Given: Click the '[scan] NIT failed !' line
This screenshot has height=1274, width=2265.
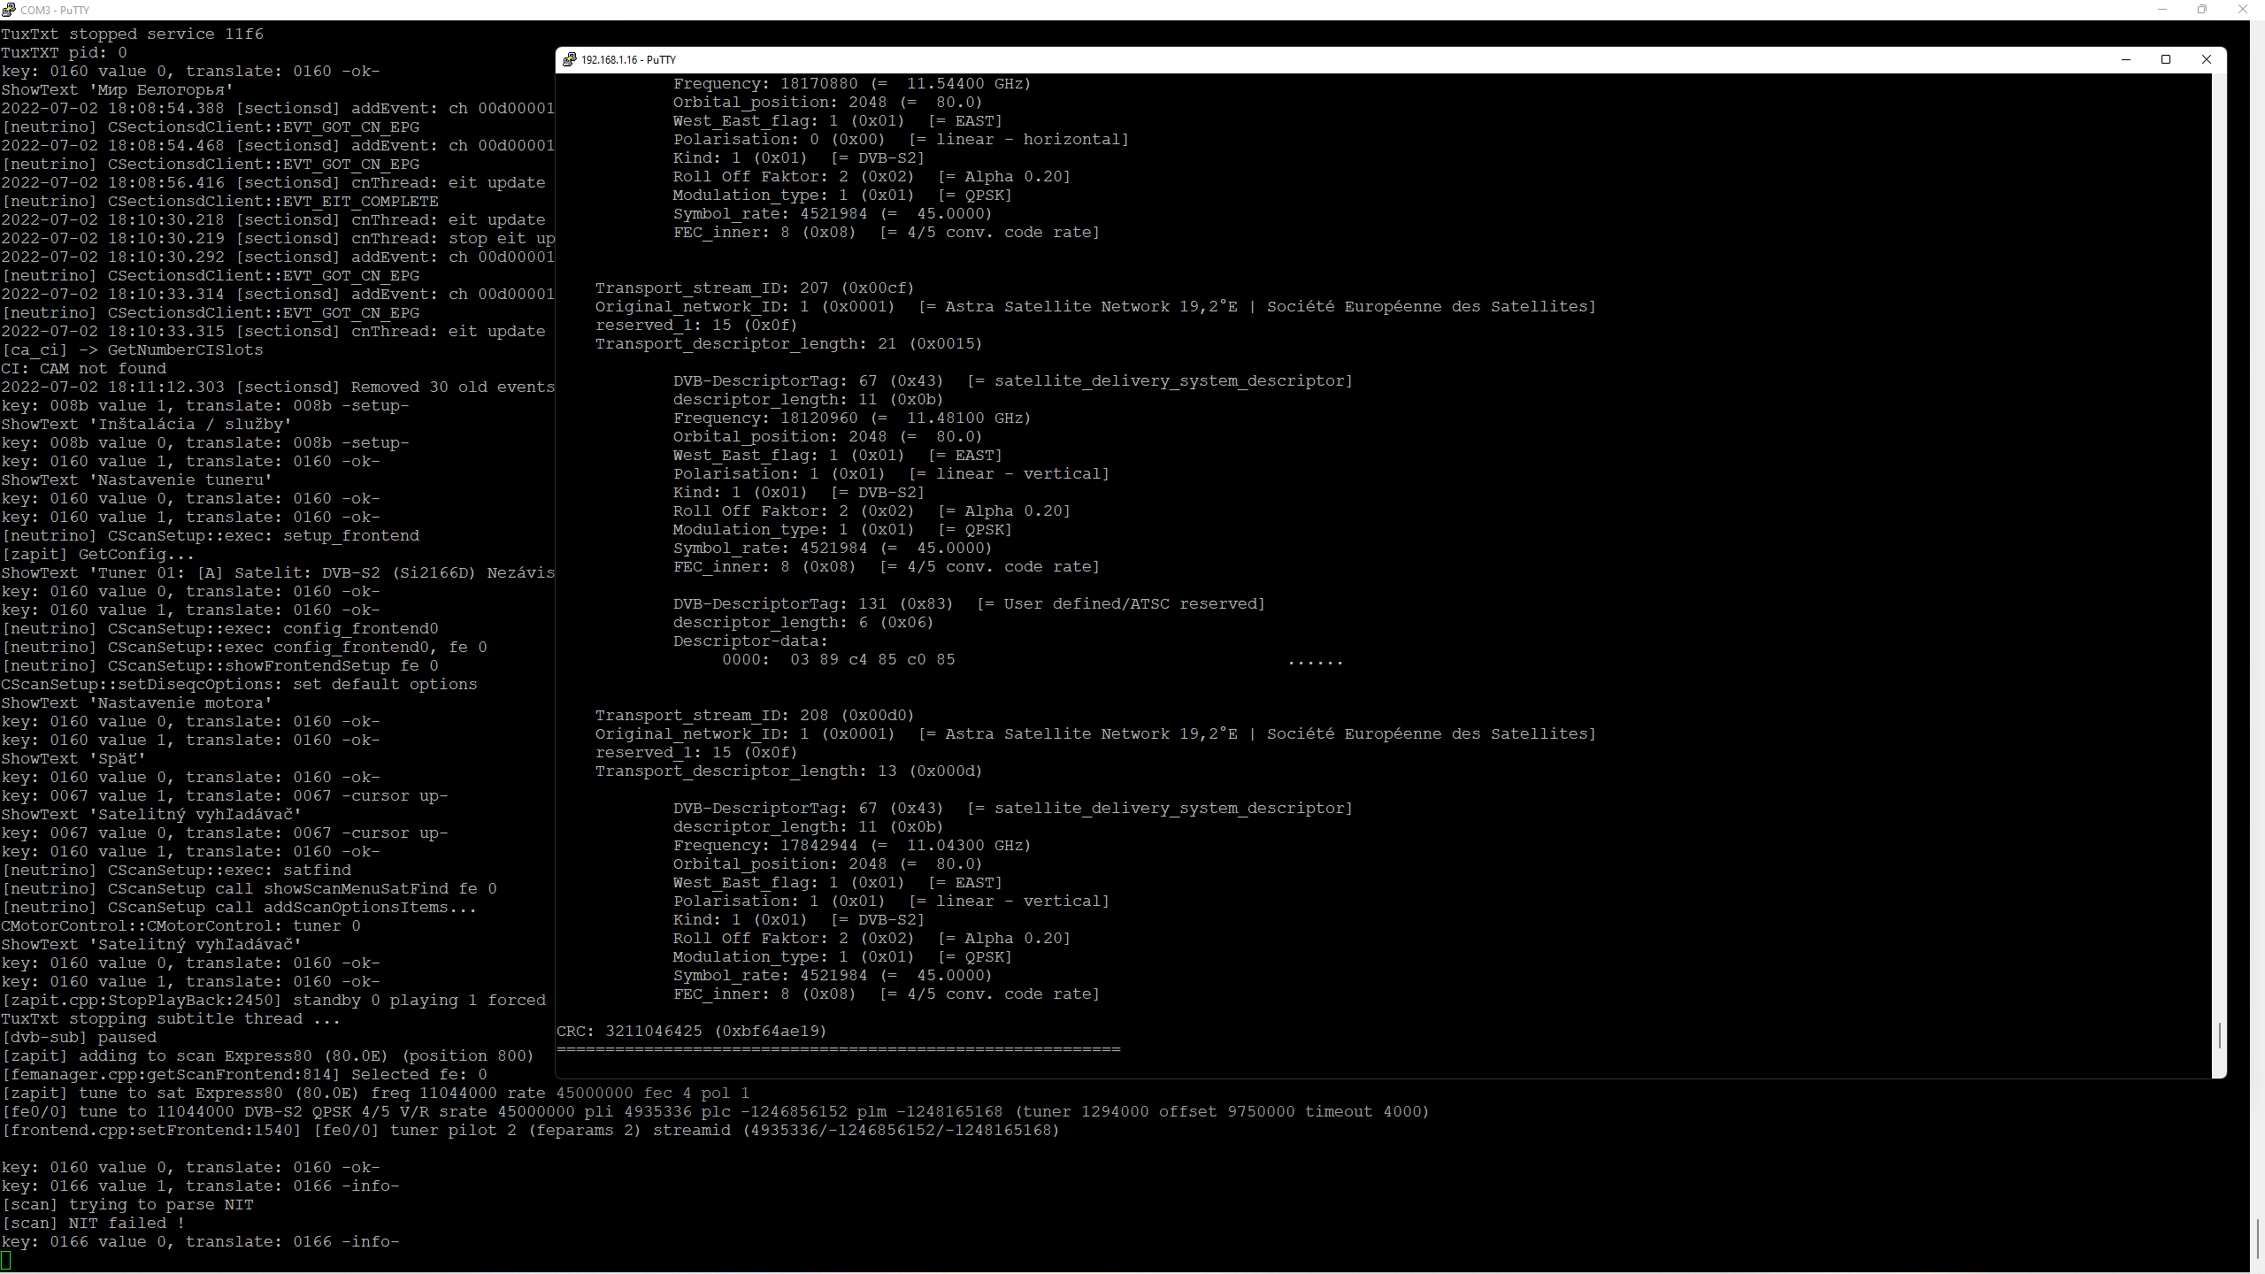Looking at the screenshot, I should [93, 1223].
